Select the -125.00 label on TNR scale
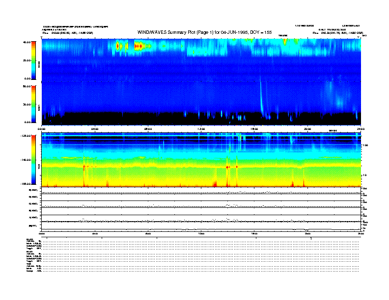The image size is (389, 300). (x=26, y=136)
